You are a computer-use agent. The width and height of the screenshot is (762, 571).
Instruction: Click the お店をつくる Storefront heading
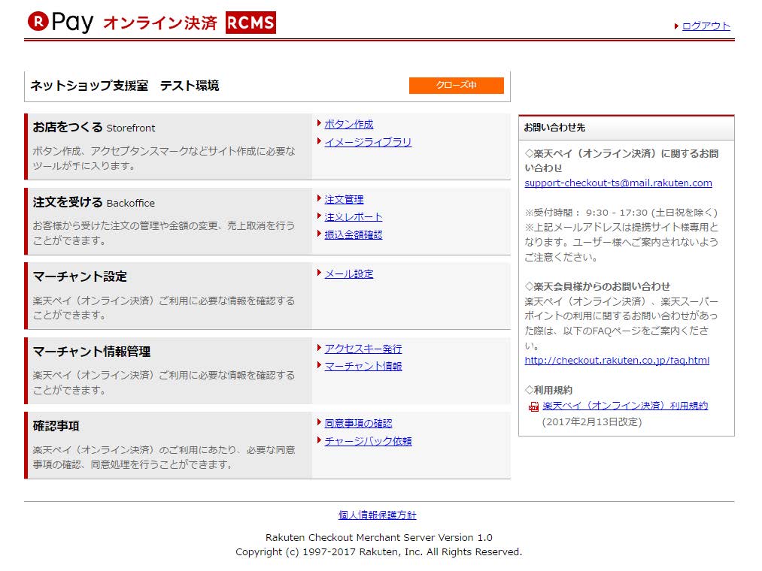94,128
